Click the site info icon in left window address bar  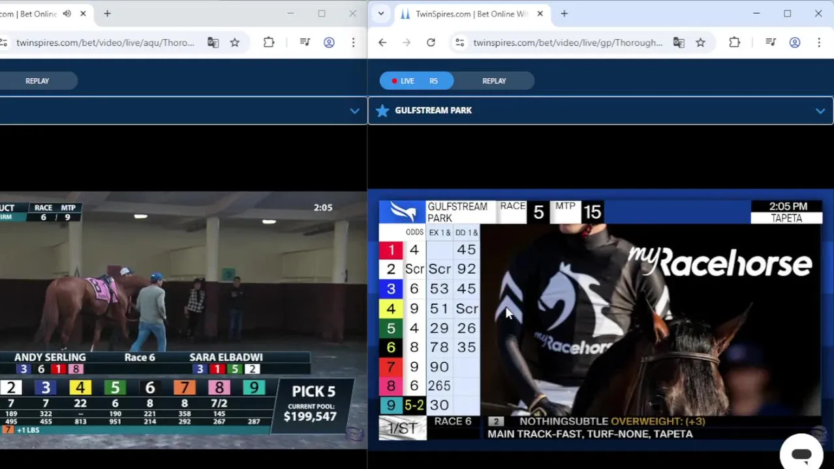pos(4,42)
